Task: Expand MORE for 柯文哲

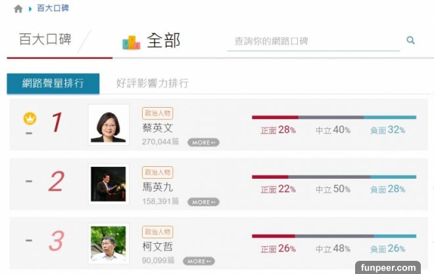Action: tap(199, 261)
